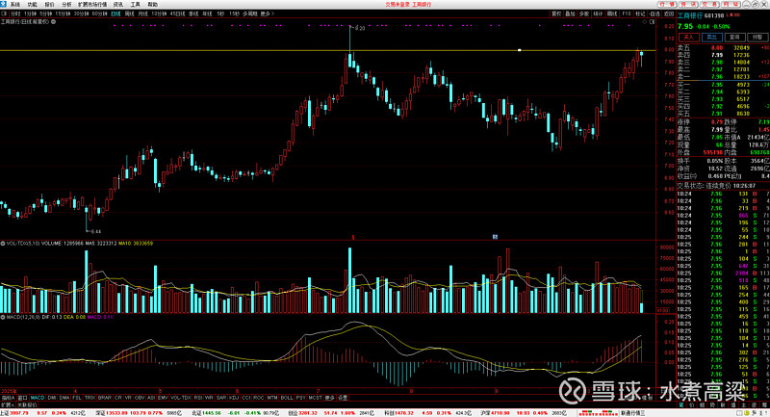Screen dimensions: 770x417
Task: Expand the VOL-TDX indicator header dropdown
Action: coord(3,243)
